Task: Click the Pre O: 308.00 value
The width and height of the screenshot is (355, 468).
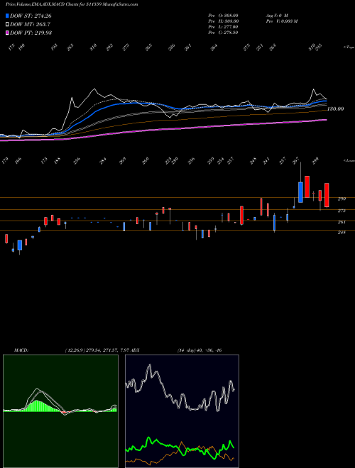Action: (x=223, y=16)
